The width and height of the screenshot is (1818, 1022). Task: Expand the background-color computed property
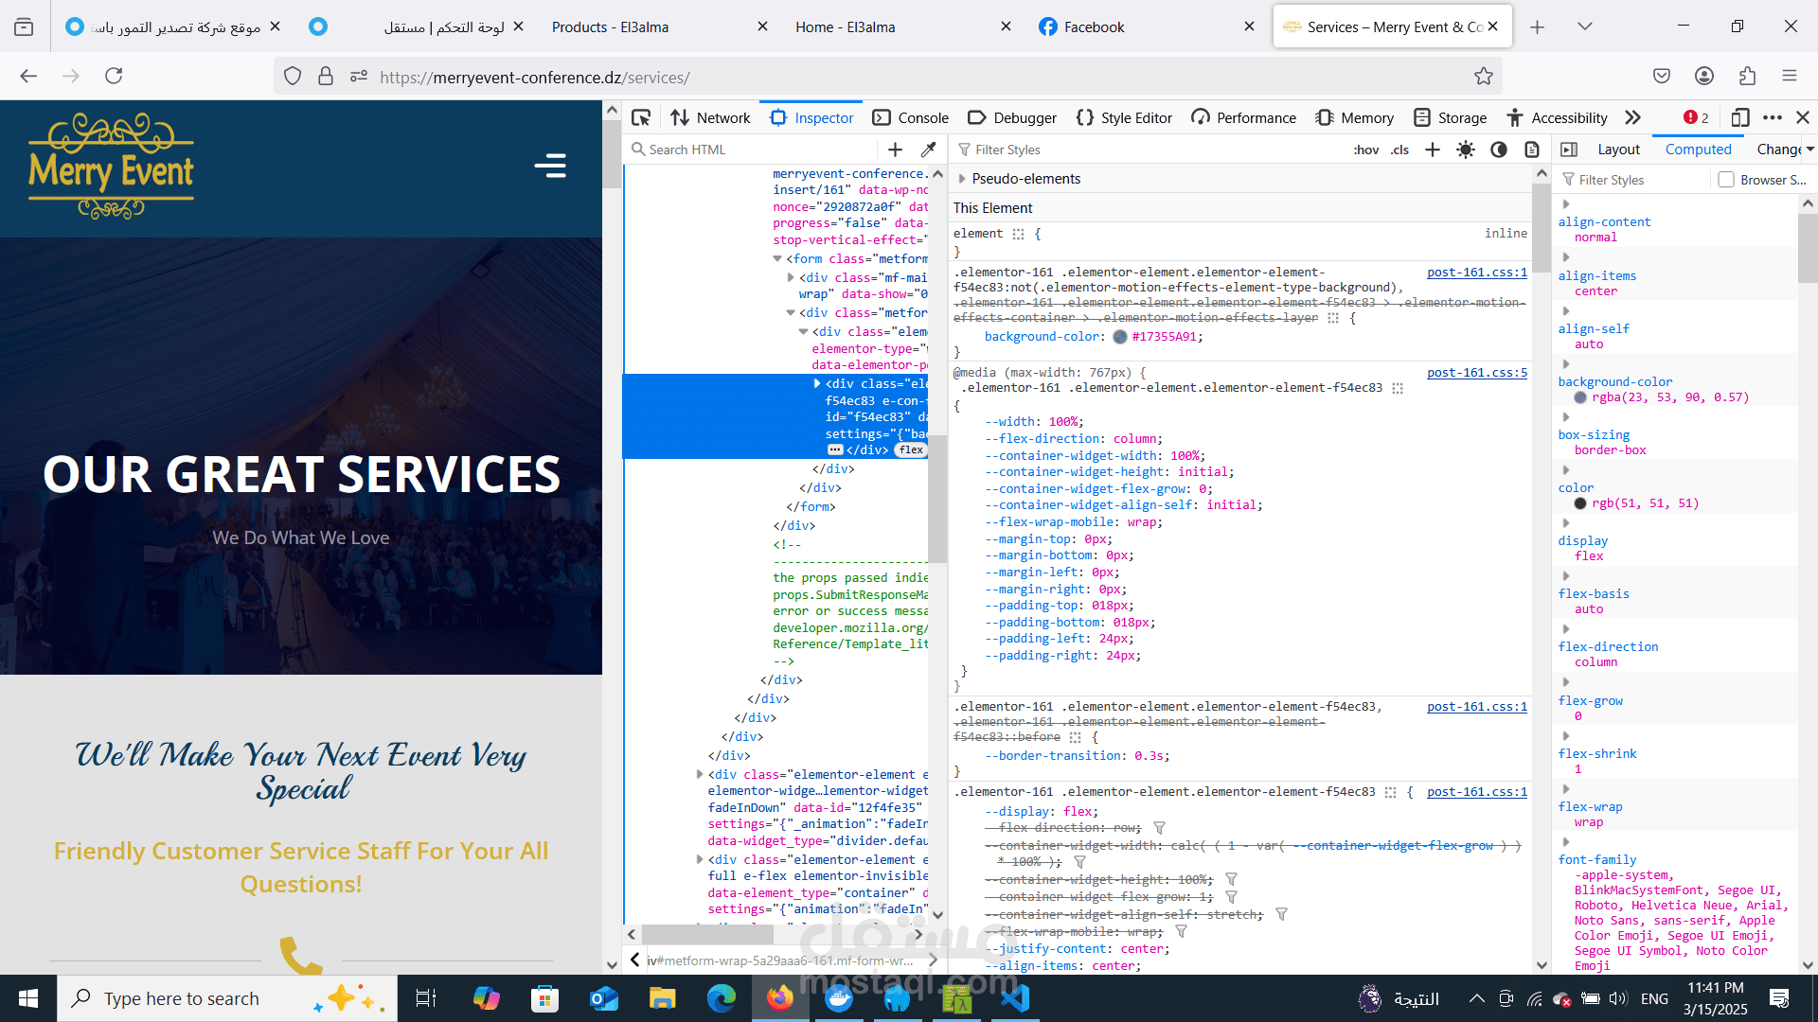1566,364
